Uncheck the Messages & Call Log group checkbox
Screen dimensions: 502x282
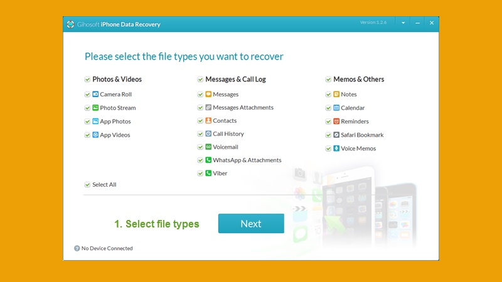(x=200, y=80)
